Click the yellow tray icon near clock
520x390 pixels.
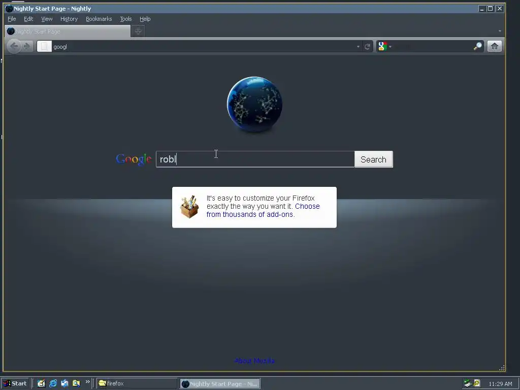[477, 383]
